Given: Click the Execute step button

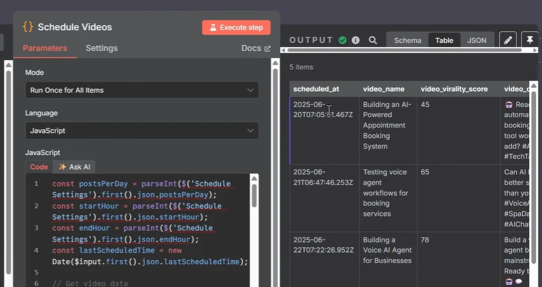Looking at the screenshot, I should [236, 27].
